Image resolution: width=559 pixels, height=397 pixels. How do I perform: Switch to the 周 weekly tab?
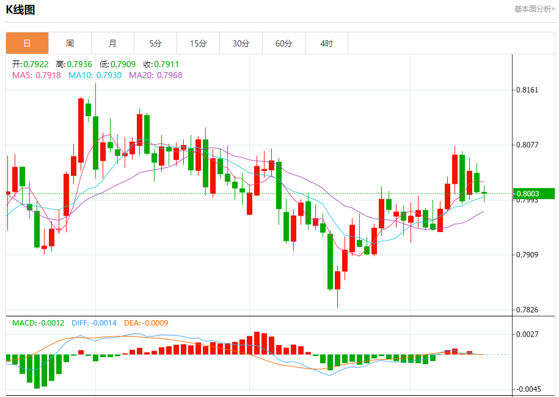point(70,43)
